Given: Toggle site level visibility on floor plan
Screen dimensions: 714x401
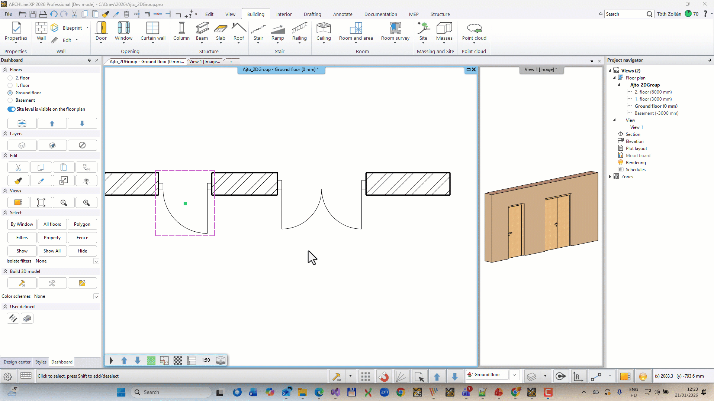Looking at the screenshot, I should click(11, 109).
